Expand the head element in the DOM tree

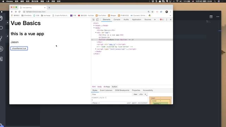pyautogui.click(x=94, y=25)
